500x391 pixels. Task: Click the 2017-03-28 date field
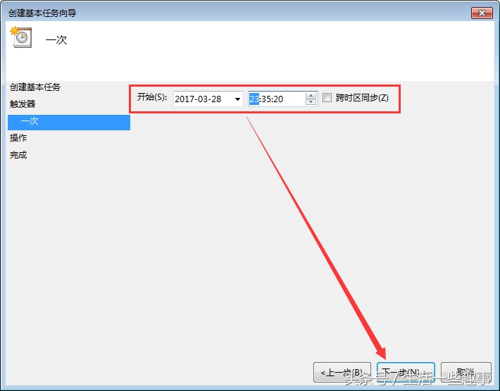(x=208, y=99)
